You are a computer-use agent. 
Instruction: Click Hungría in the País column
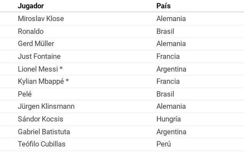click(x=169, y=119)
